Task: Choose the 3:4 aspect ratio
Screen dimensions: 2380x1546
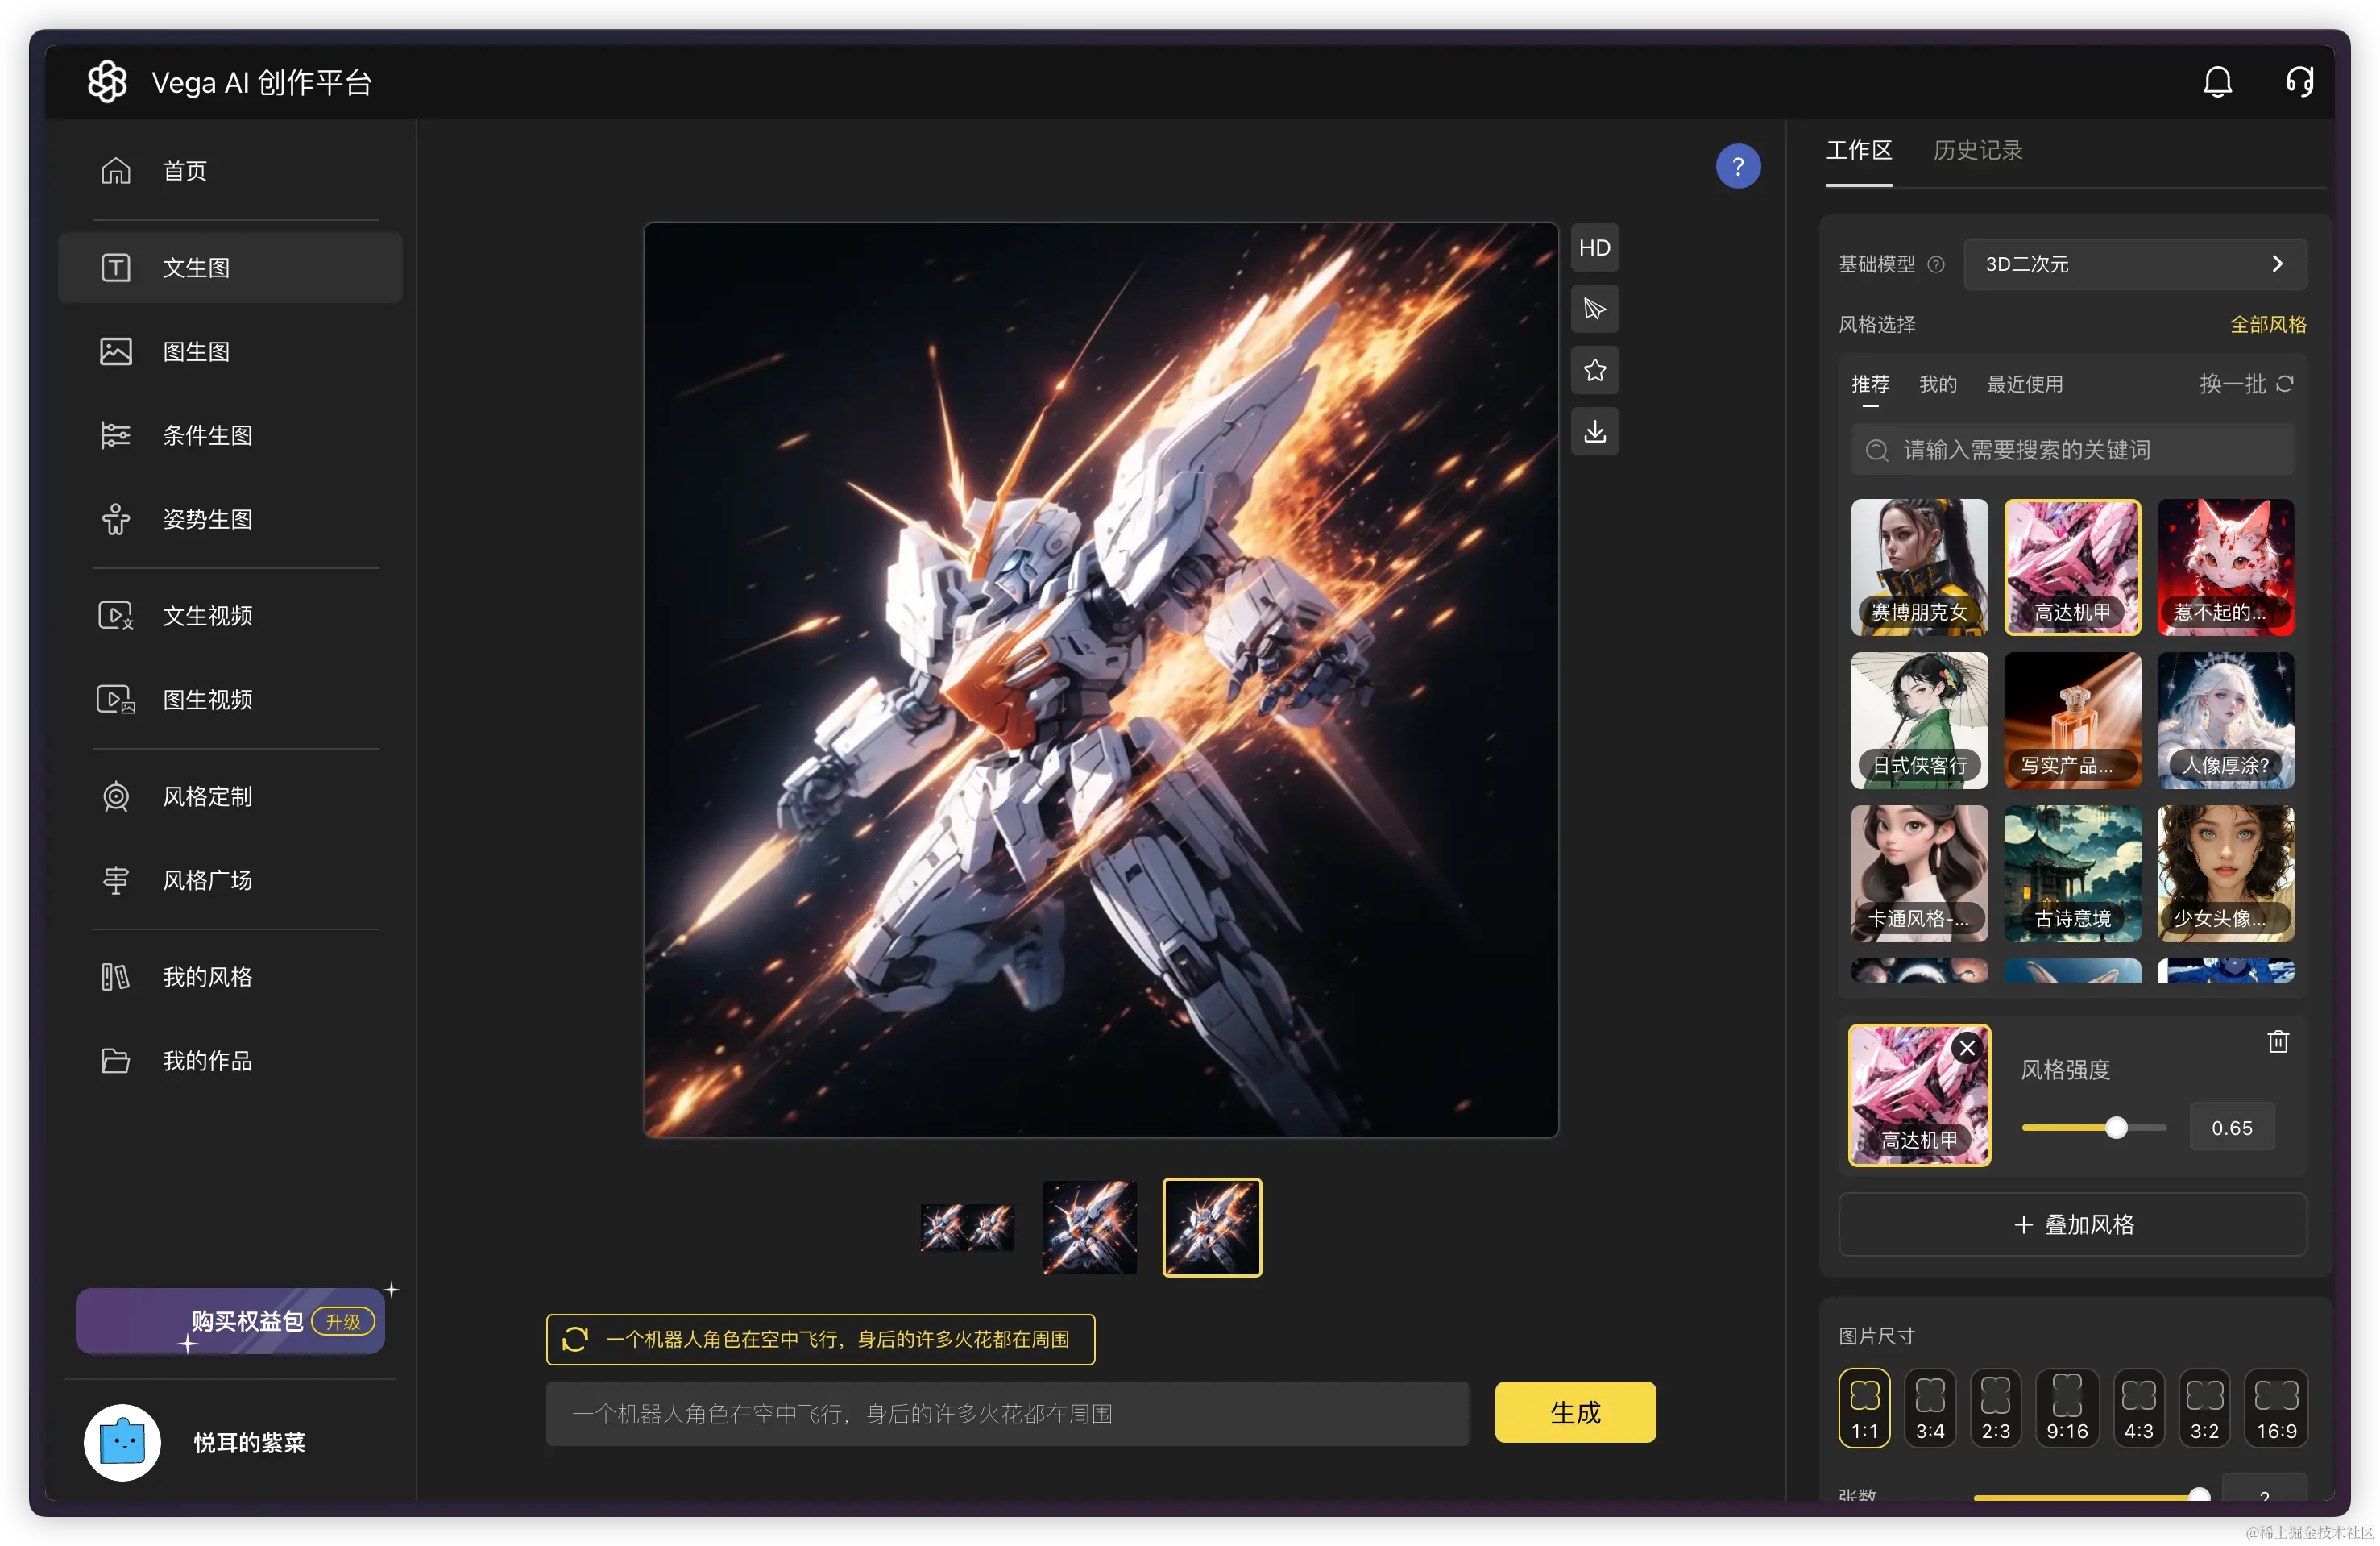Action: (1929, 1408)
